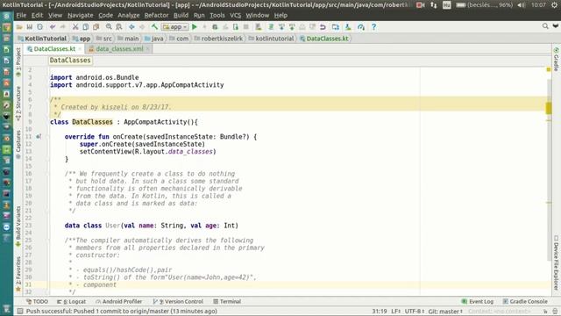Open the Android Profiler tool window

(x=119, y=301)
